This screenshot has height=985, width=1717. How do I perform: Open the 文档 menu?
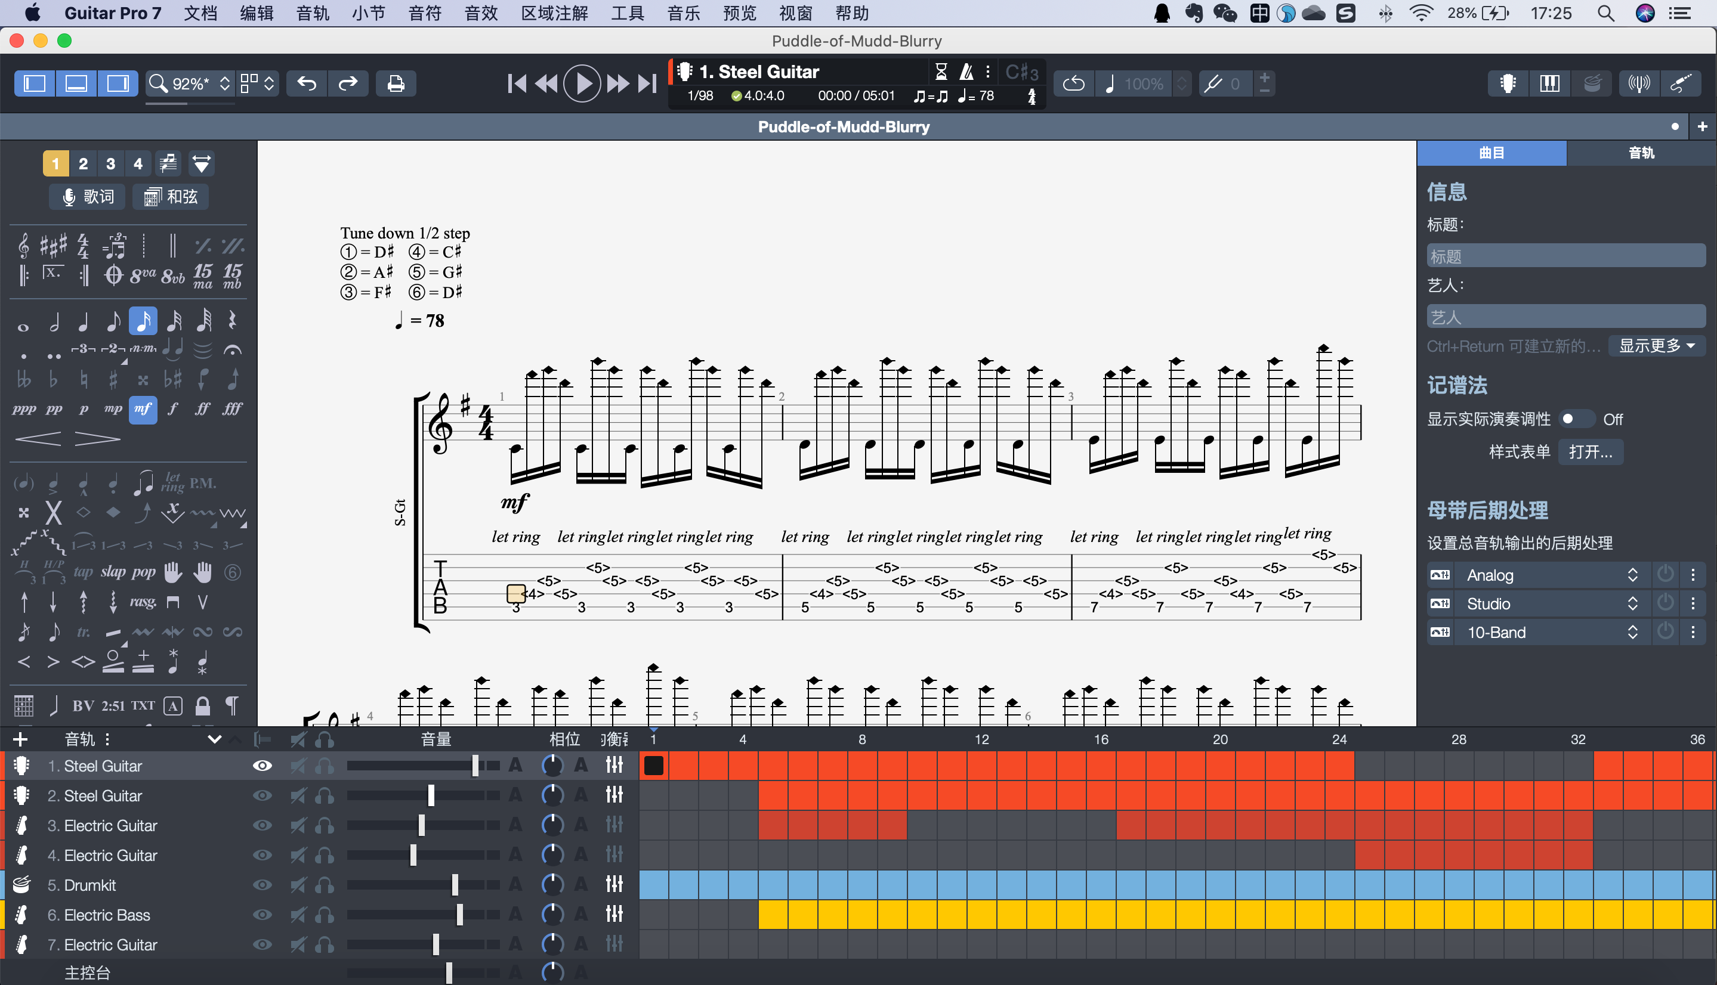200,13
